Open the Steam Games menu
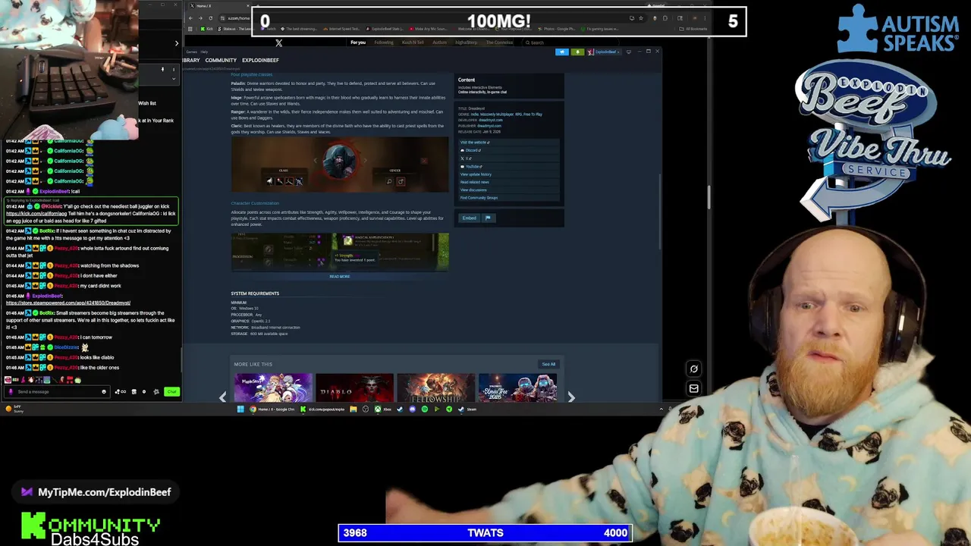 191,52
